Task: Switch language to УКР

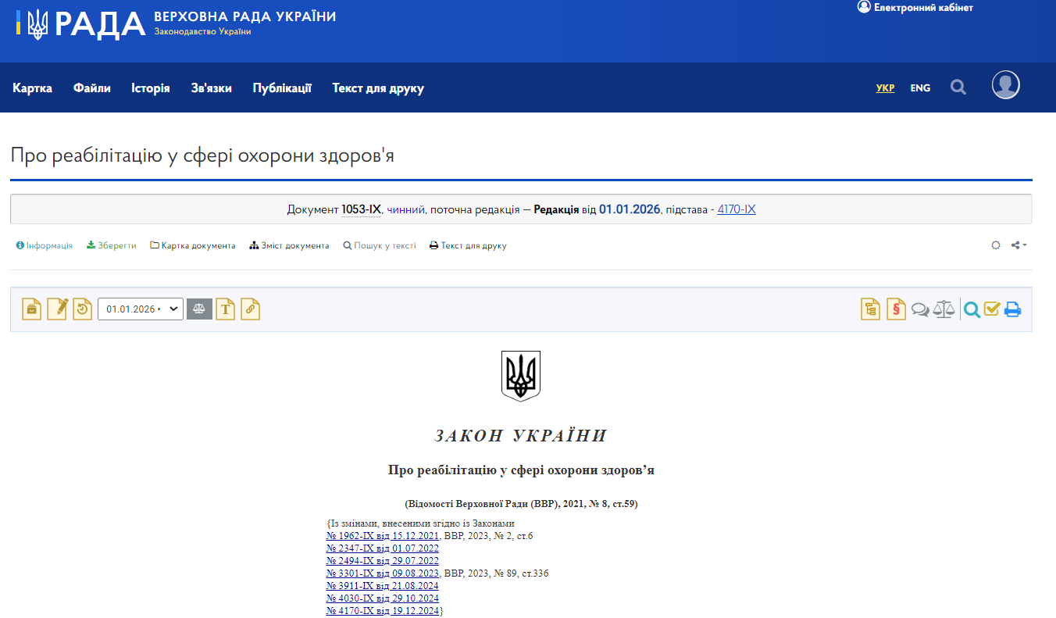Action: click(x=885, y=88)
